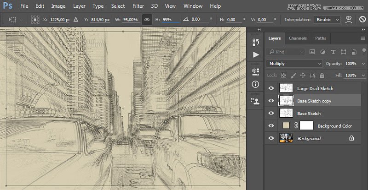Filter layers by type layers icon
368x190 pixels.
(333, 52)
